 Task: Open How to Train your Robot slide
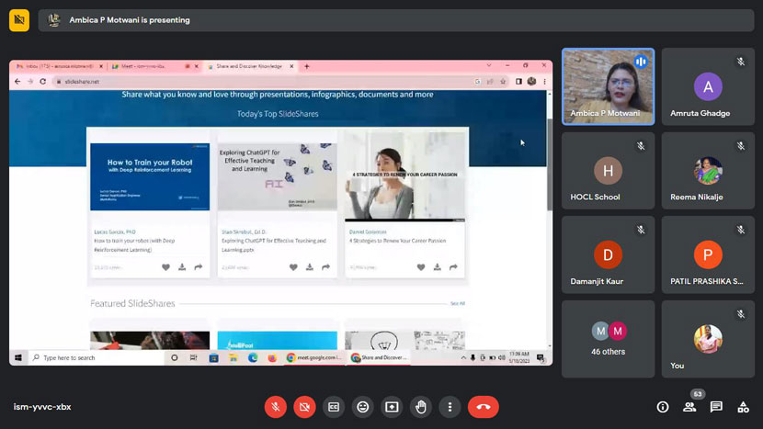[x=150, y=176]
